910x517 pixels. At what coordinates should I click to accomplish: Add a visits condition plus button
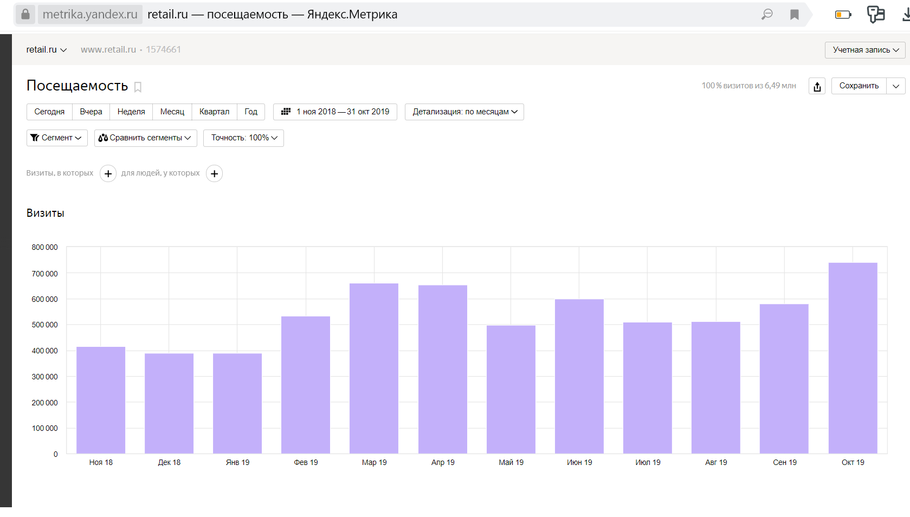tap(108, 173)
